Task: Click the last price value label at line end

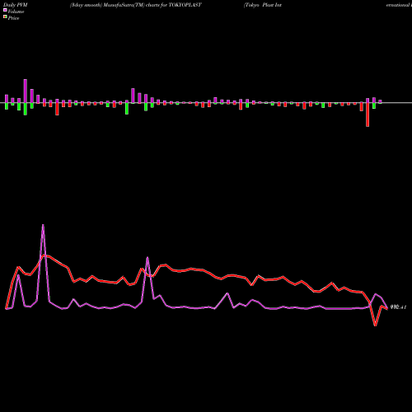Action: [398, 307]
